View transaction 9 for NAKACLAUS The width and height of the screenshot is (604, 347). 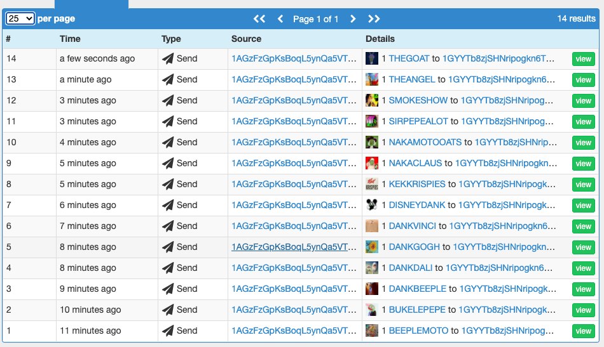click(x=583, y=164)
